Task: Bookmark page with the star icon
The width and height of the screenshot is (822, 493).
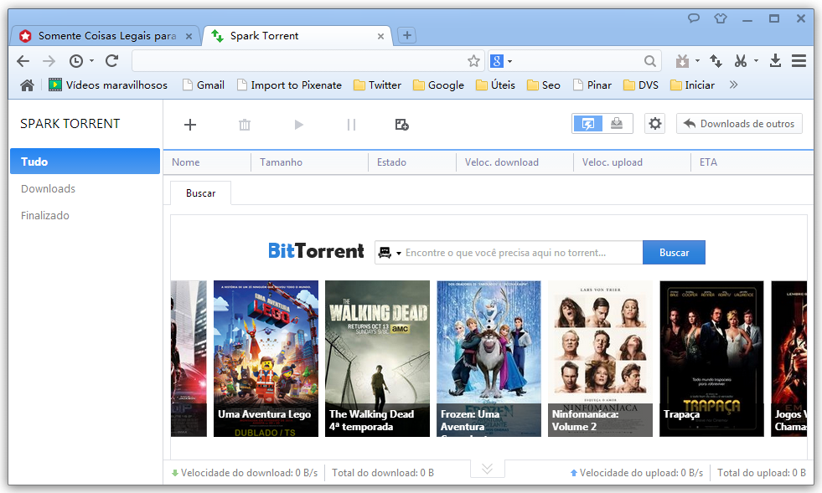Action: (x=473, y=61)
